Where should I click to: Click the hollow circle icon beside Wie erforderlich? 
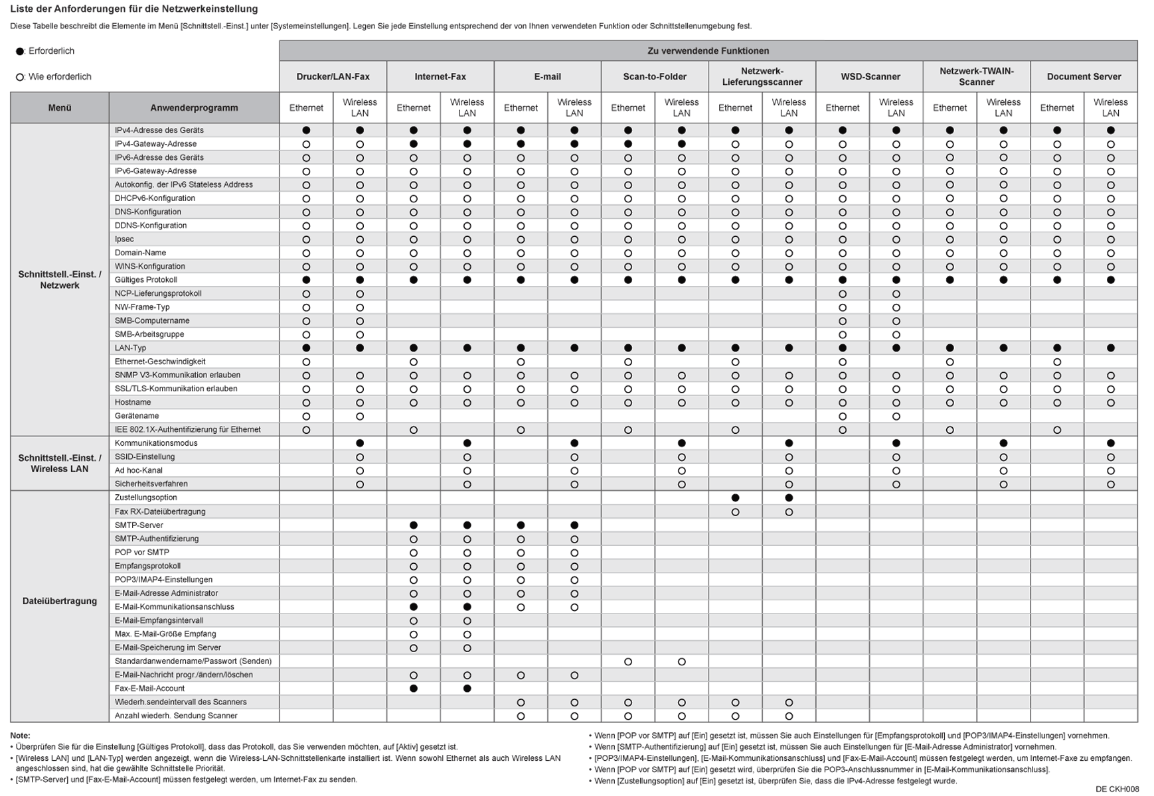(x=20, y=78)
